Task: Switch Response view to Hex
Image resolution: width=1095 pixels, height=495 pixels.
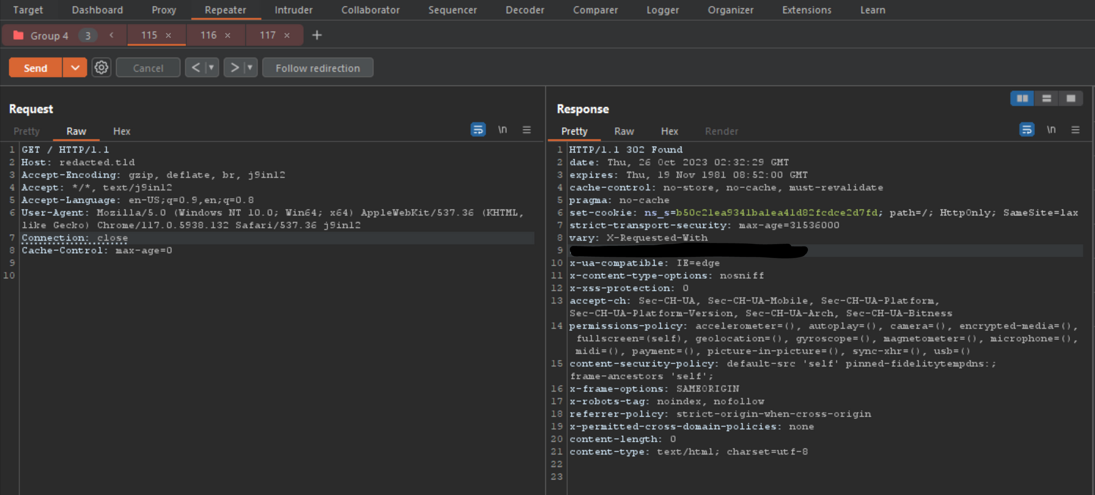Action: pyautogui.click(x=670, y=131)
